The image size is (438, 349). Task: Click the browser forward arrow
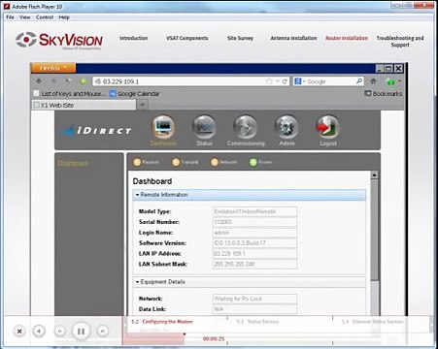[53, 81]
